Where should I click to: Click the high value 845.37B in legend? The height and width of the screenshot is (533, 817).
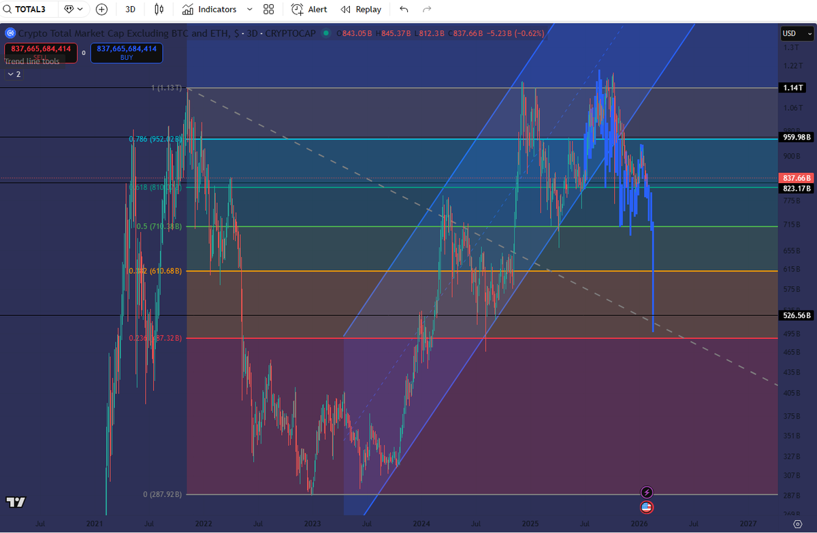[x=395, y=33]
